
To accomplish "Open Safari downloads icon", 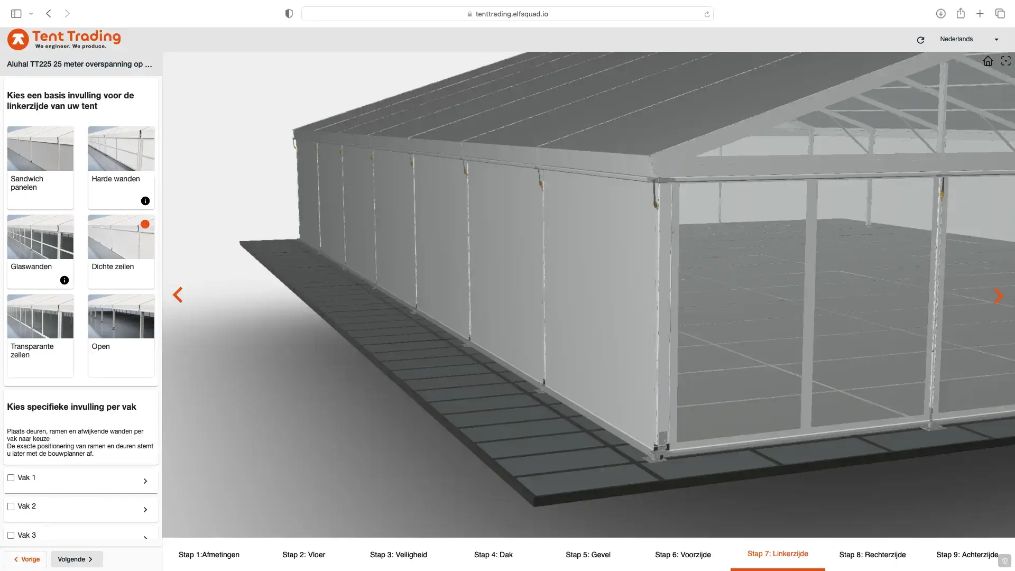I will pos(940,14).
